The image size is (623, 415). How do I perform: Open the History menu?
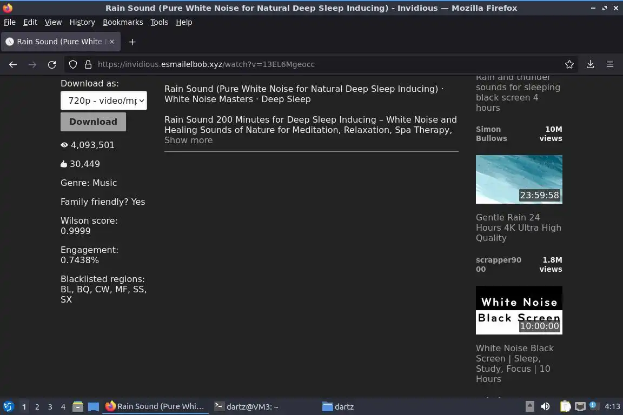tap(82, 22)
